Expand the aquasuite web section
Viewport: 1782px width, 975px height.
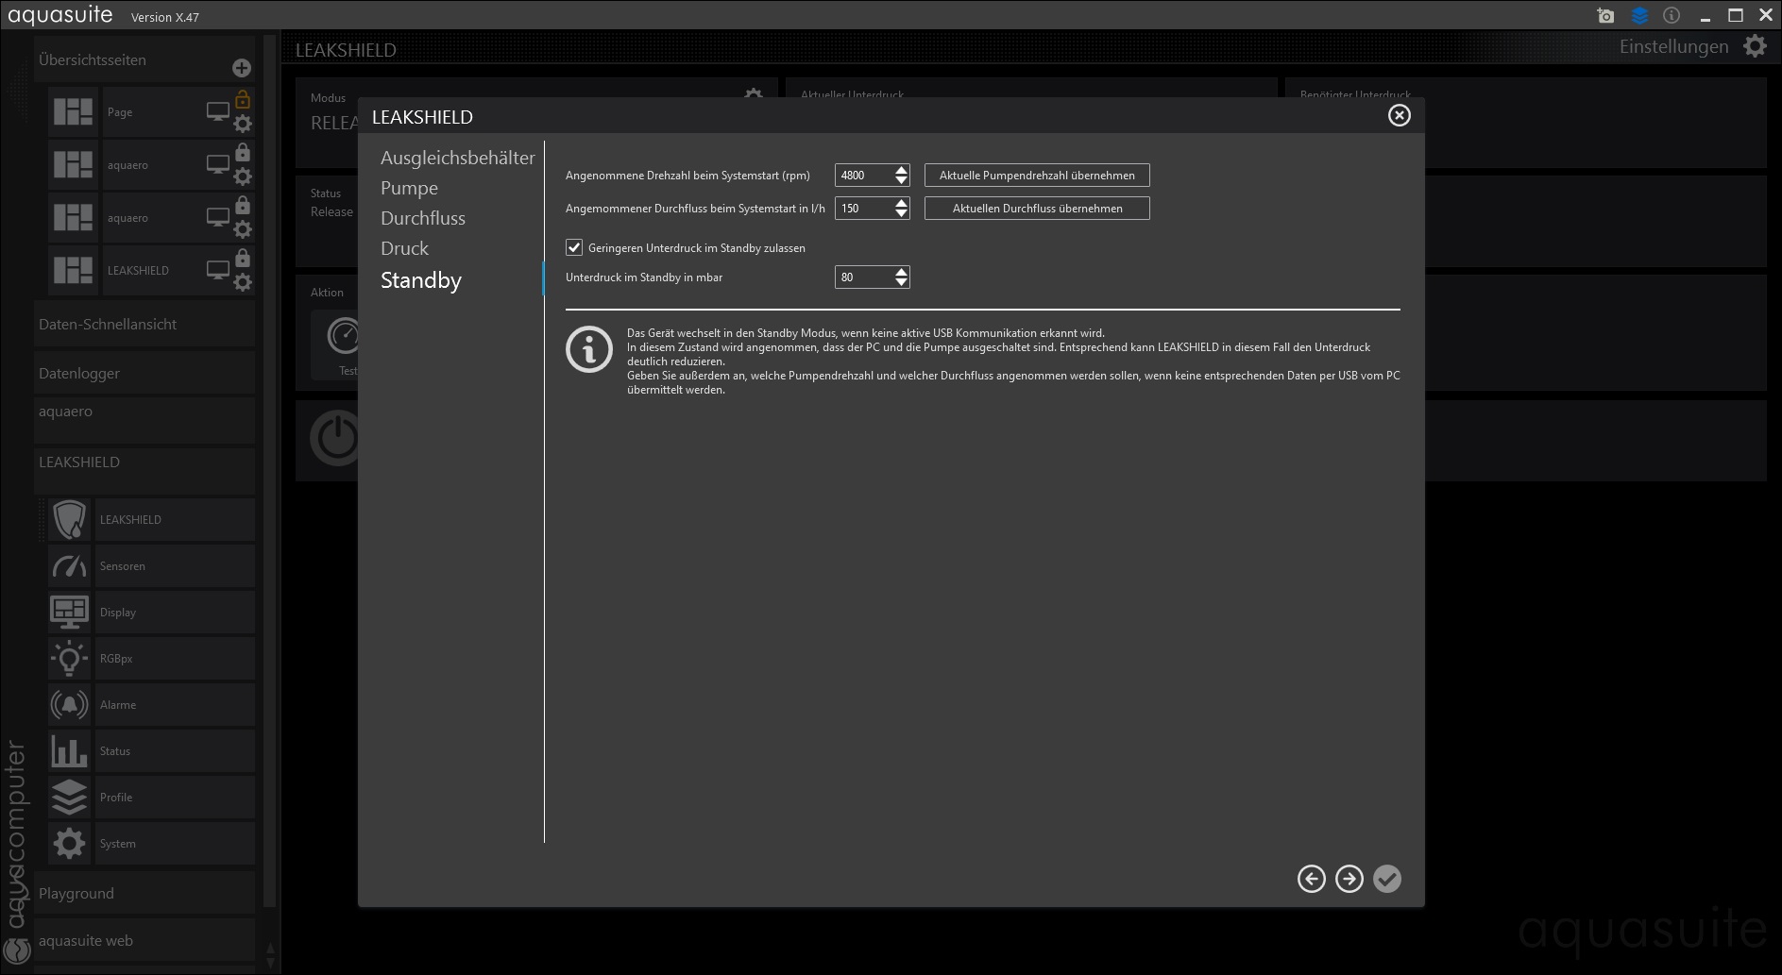[x=144, y=941]
